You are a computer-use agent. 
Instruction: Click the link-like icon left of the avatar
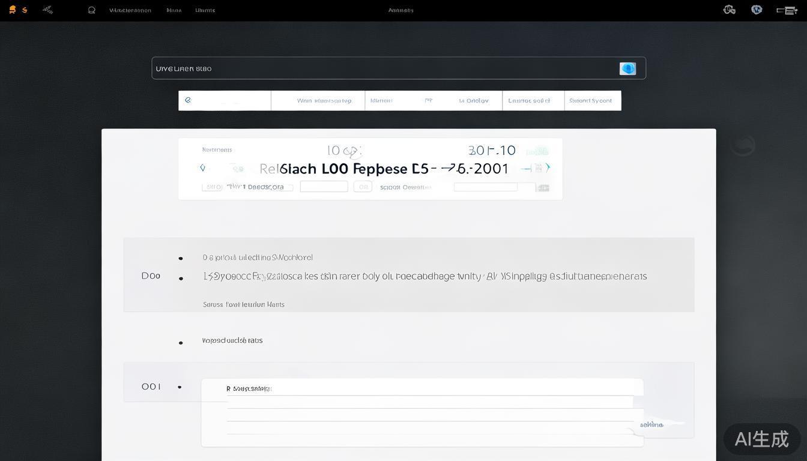coord(730,10)
